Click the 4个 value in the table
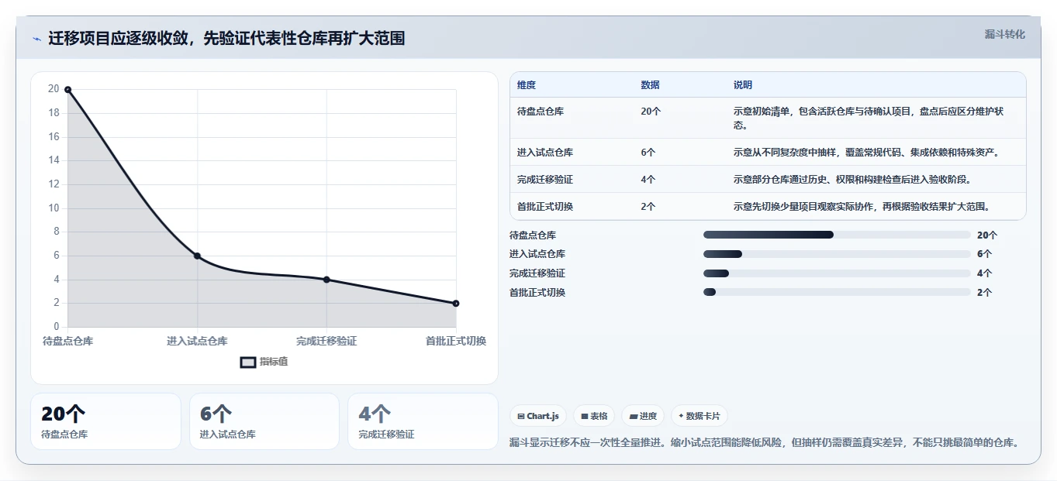Image resolution: width=1057 pixels, height=481 pixels. [648, 180]
